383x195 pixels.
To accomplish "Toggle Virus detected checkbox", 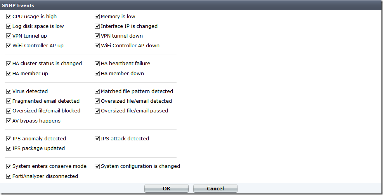I will pyautogui.click(x=9, y=91).
